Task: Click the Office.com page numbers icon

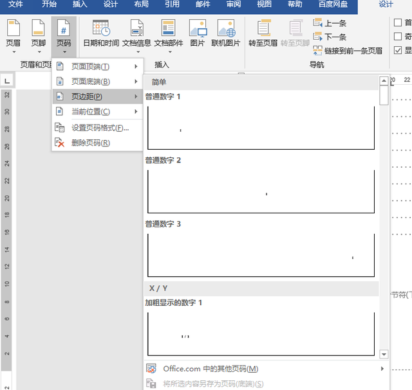Action: 151,369
